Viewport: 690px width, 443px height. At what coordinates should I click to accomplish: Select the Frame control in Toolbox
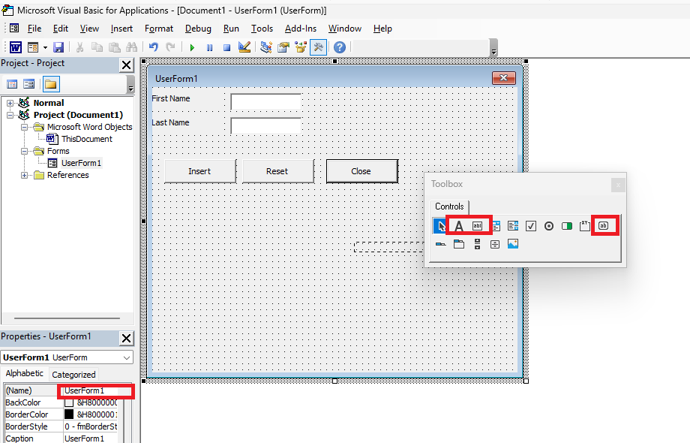tap(585, 226)
